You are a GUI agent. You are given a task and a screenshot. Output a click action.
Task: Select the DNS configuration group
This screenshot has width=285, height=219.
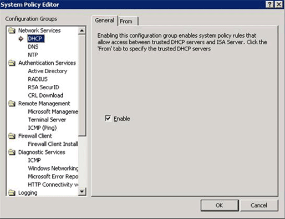pyautogui.click(x=33, y=47)
